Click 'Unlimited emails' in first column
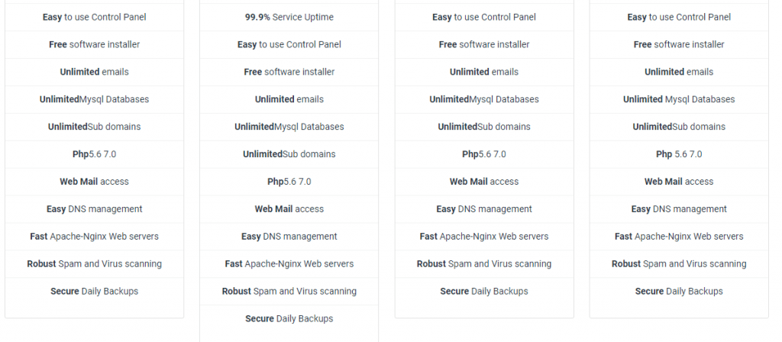The width and height of the screenshot is (782, 342). pos(94,72)
